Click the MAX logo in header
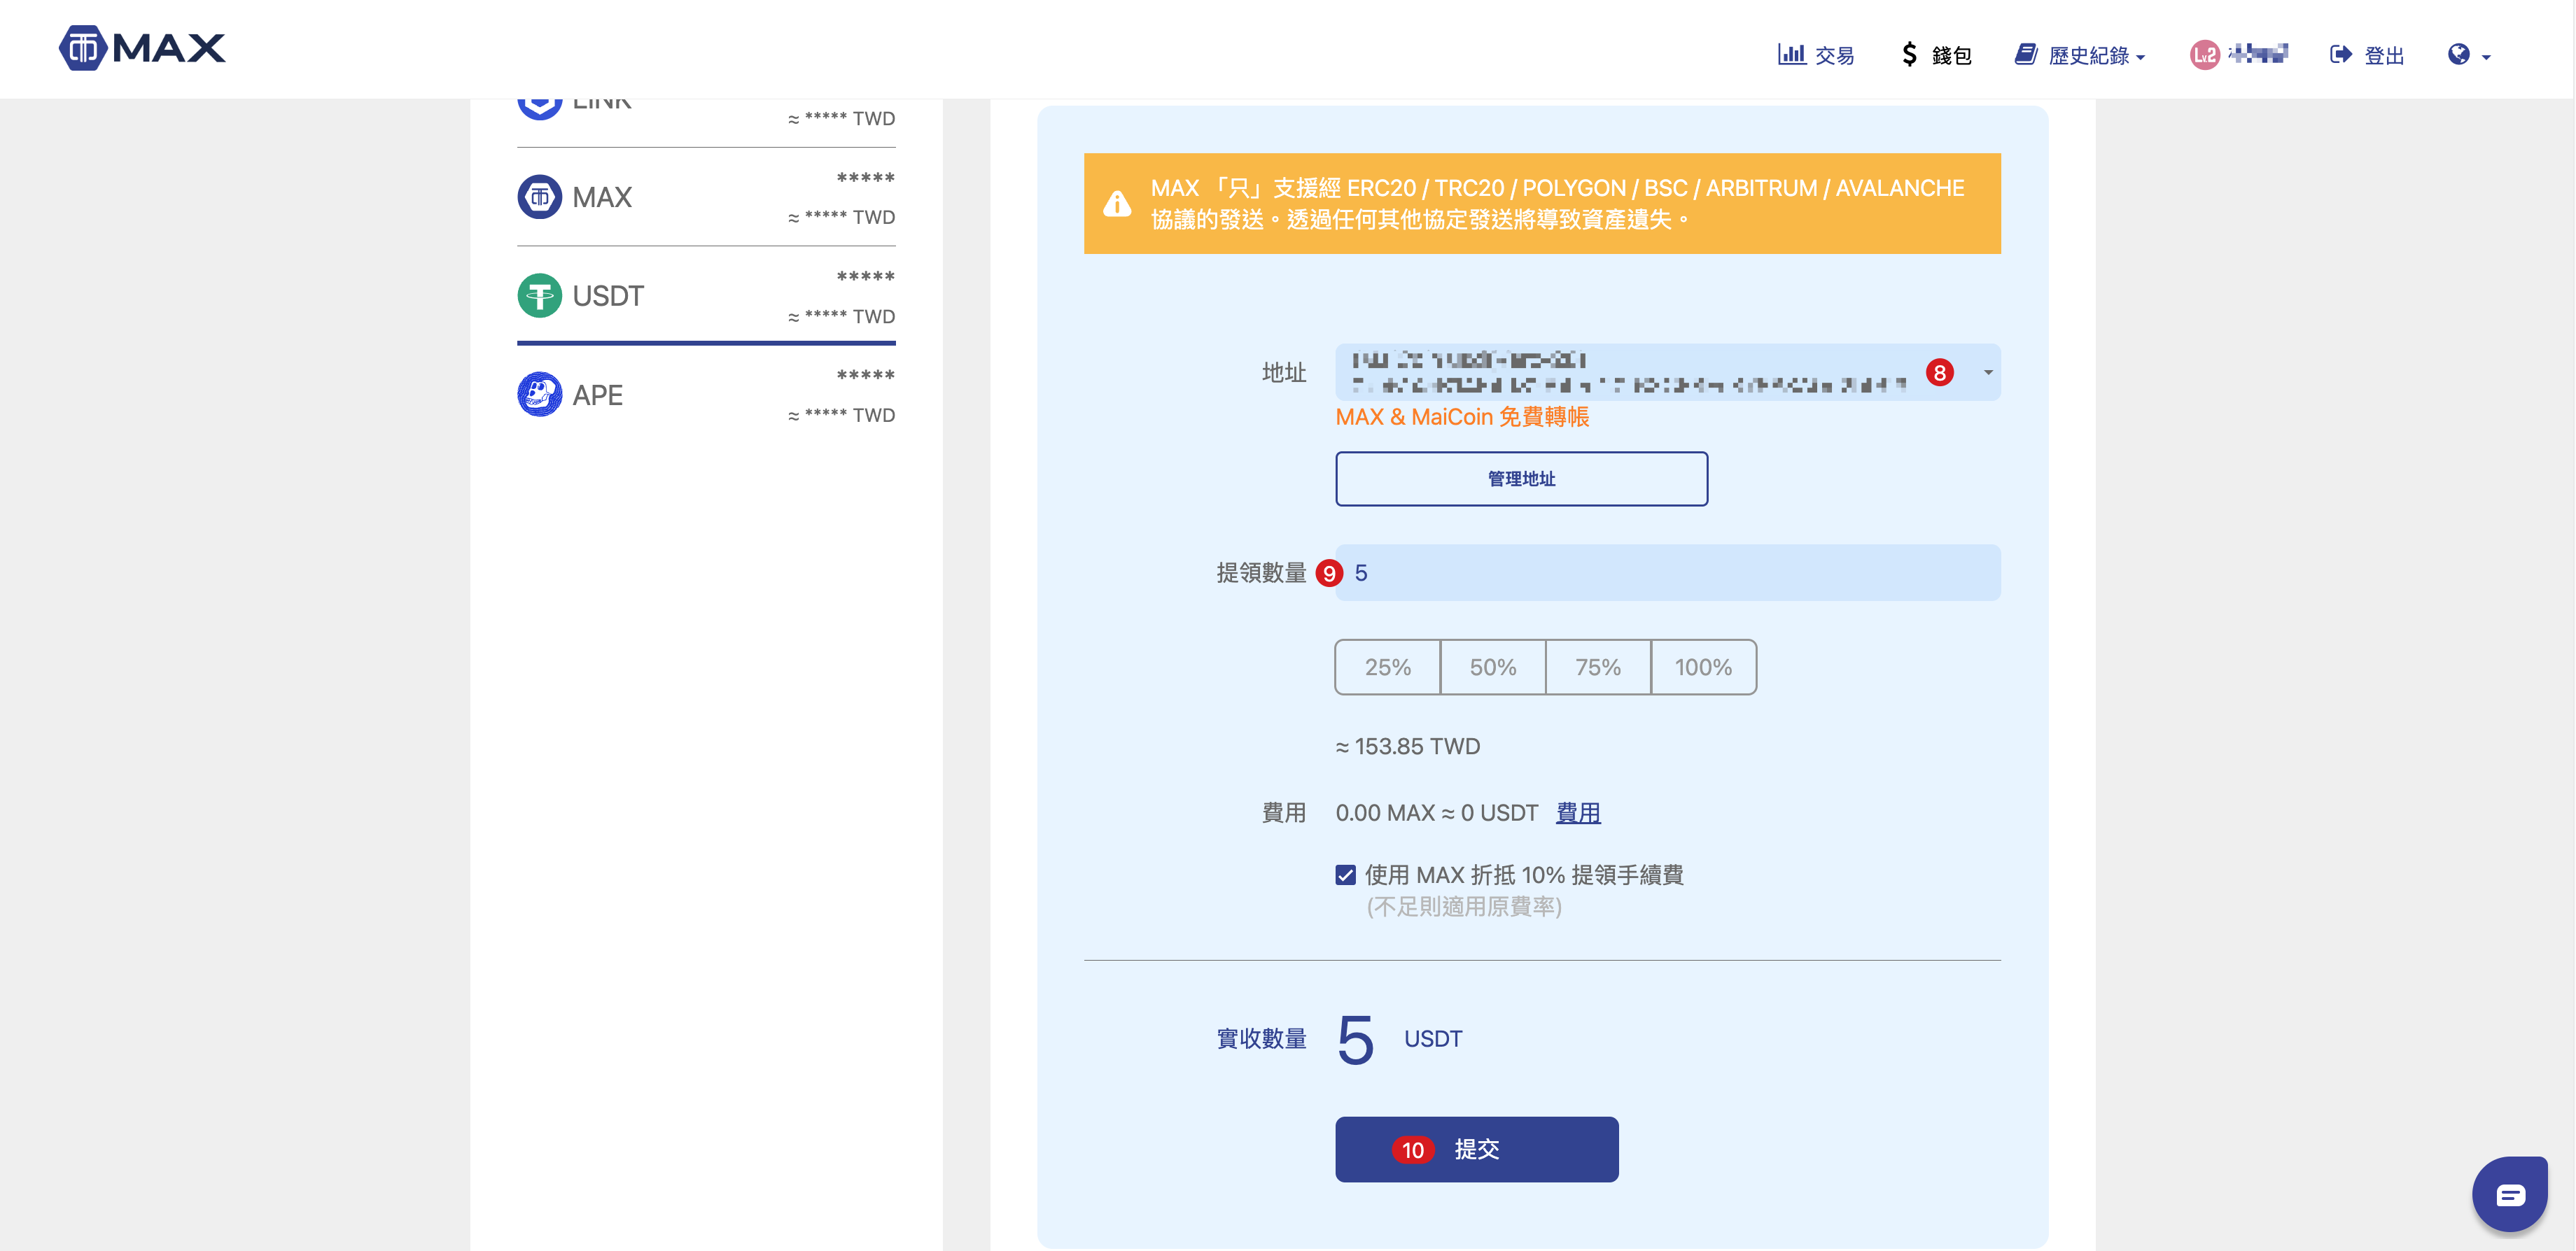The height and width of the screenshot is (1251, 2576). (142, 48)
